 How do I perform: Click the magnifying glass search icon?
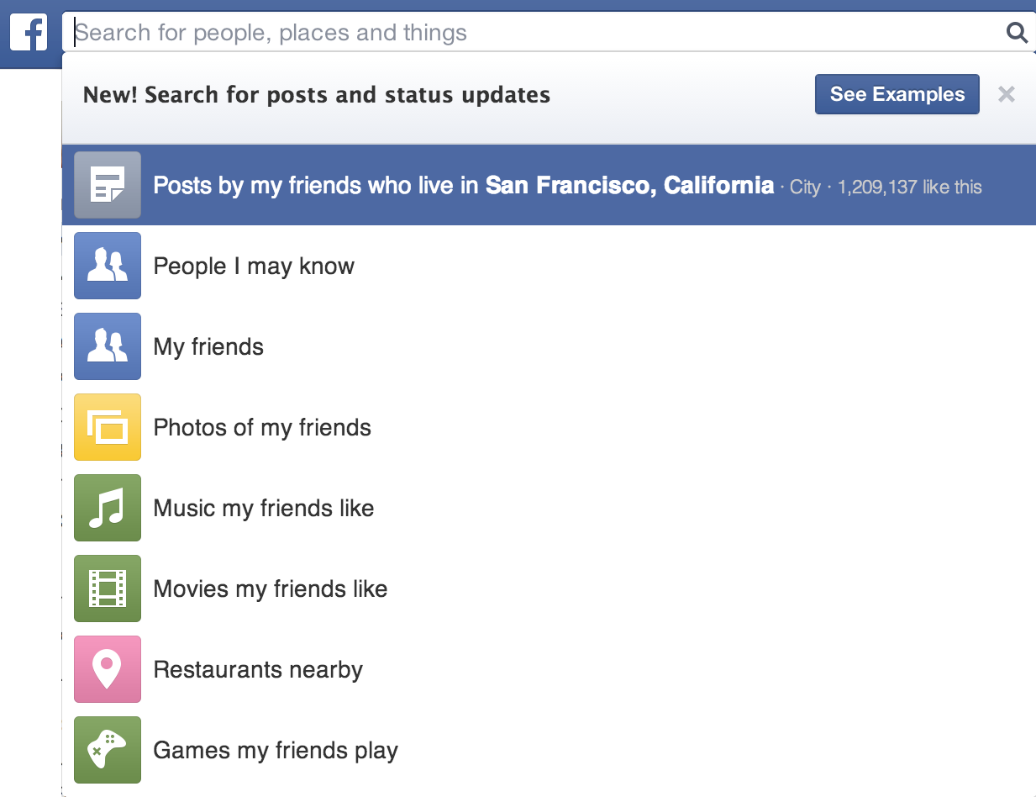[1016, 32]
